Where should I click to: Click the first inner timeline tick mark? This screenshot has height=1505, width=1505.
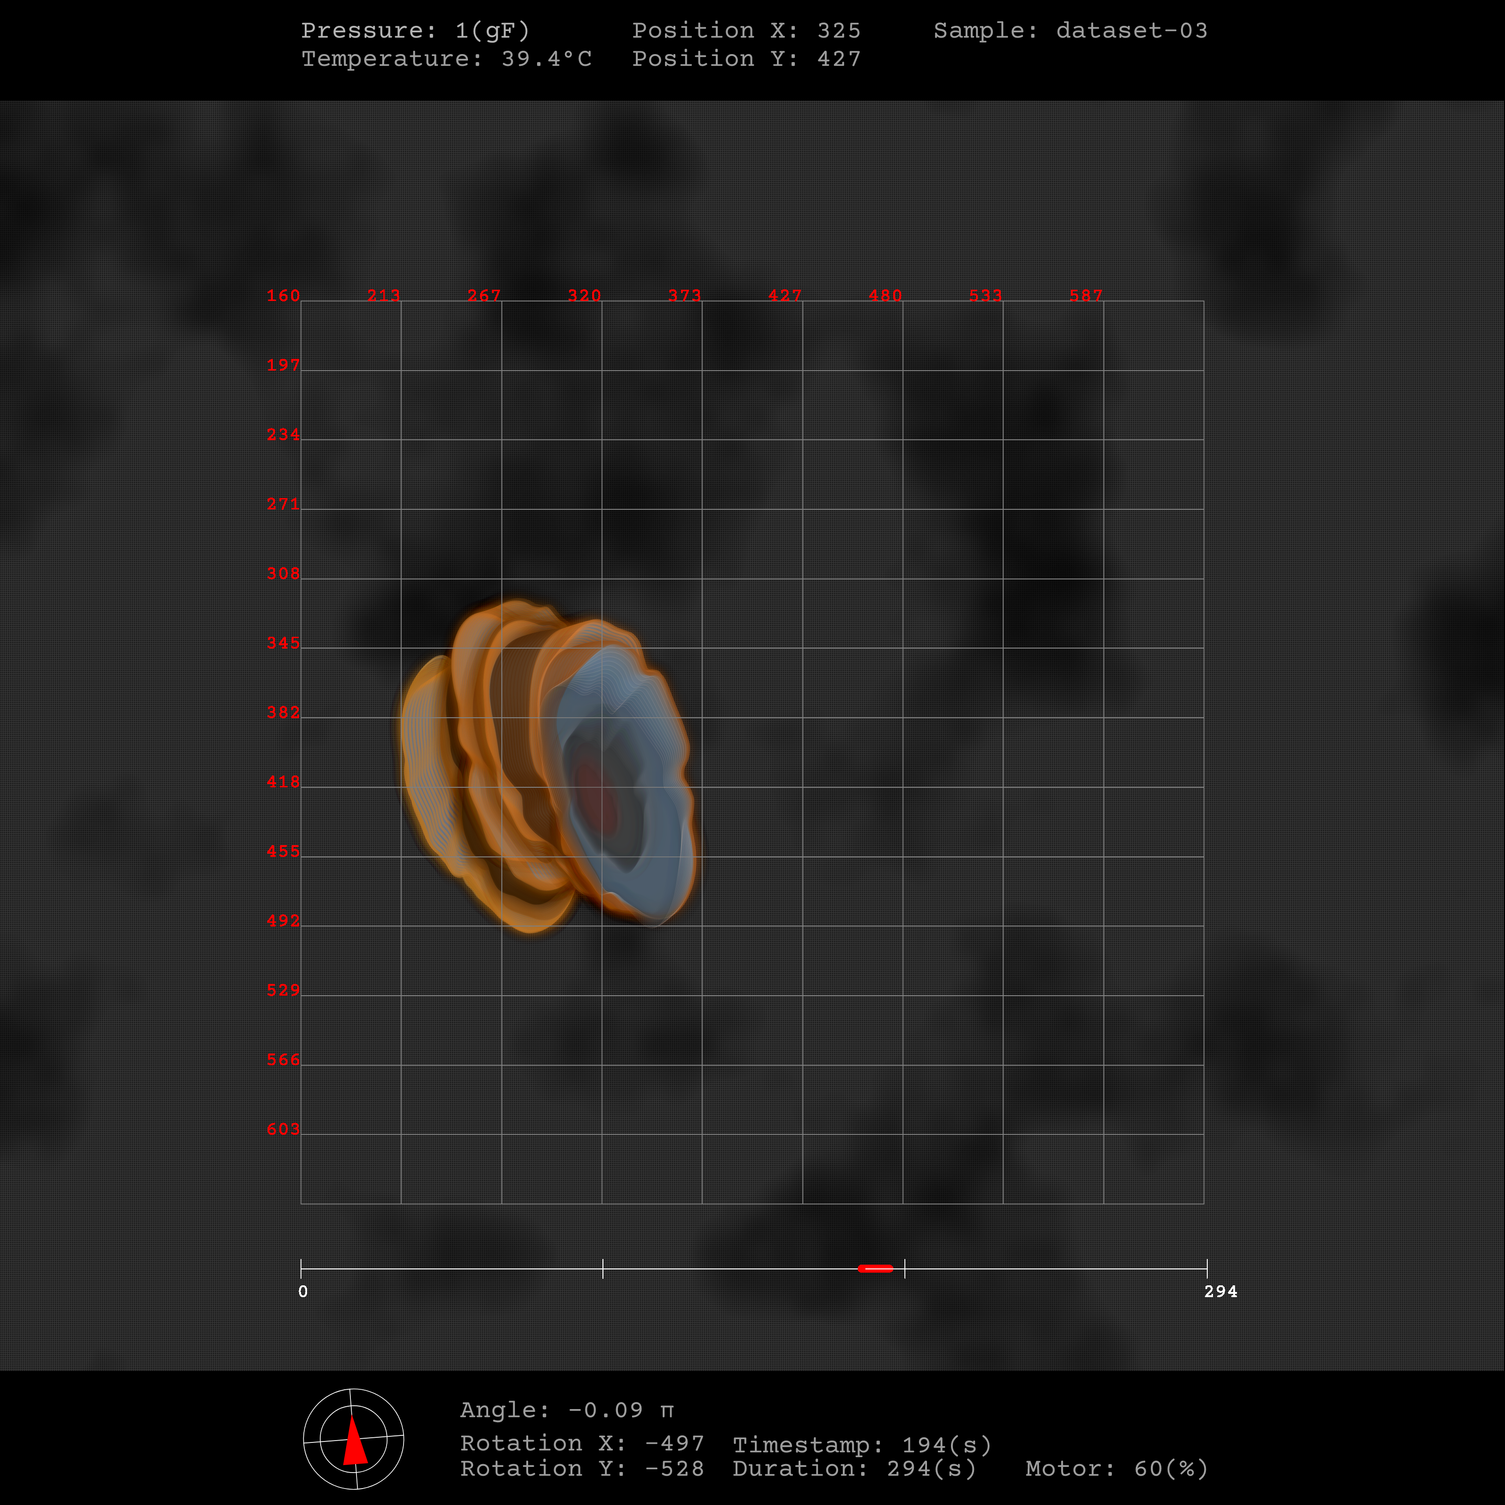(603, 1268)
